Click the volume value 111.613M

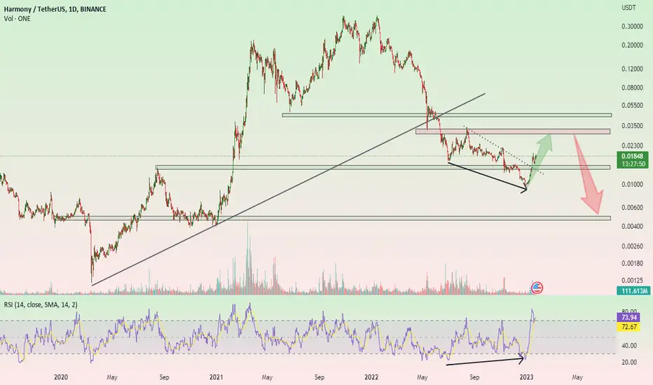click(634, 290)
